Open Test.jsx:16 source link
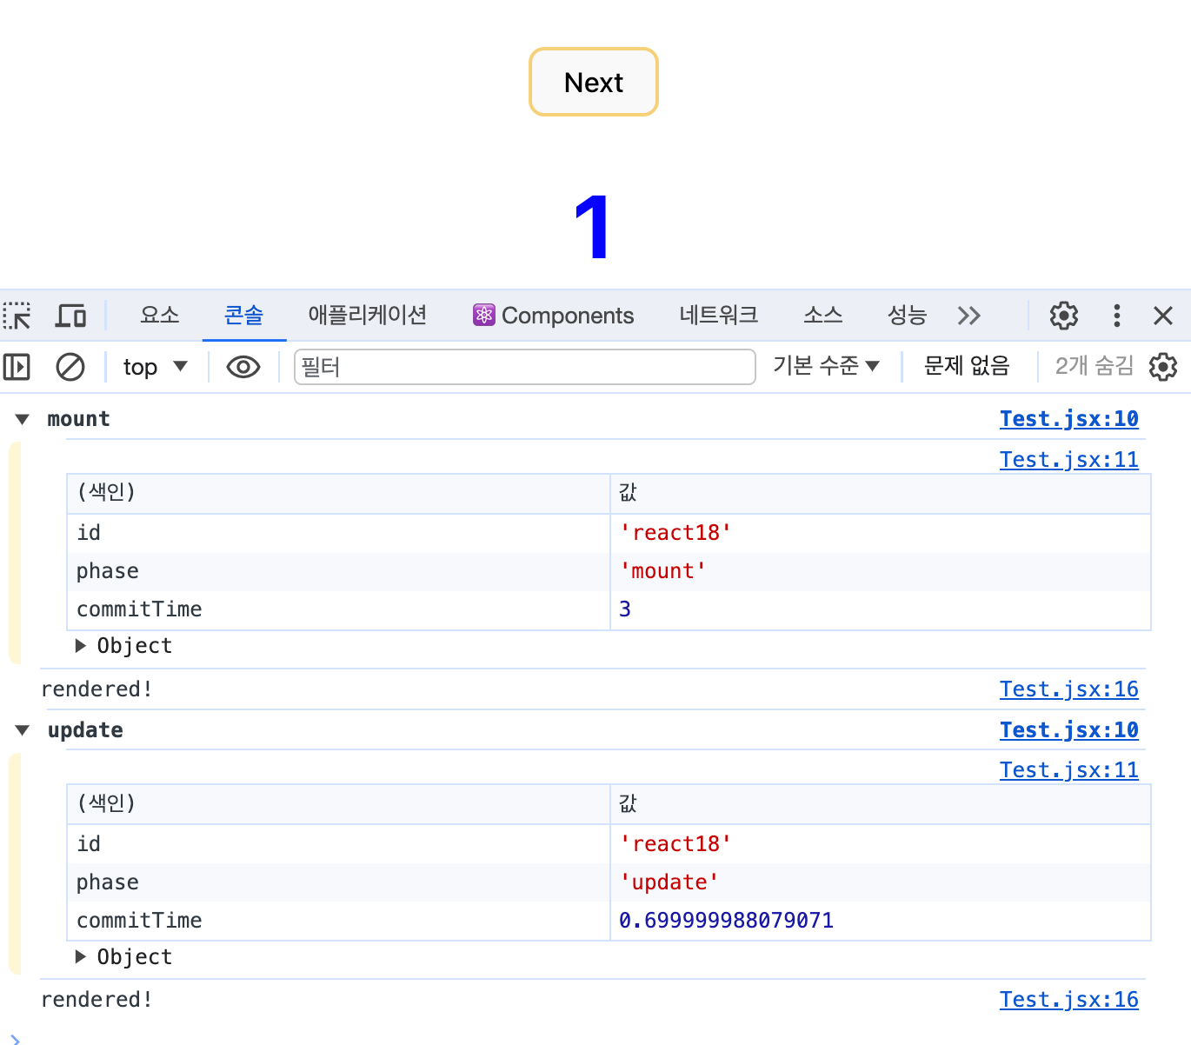The width and height of the screenshot is (1191, 1045). point(1068,688)
